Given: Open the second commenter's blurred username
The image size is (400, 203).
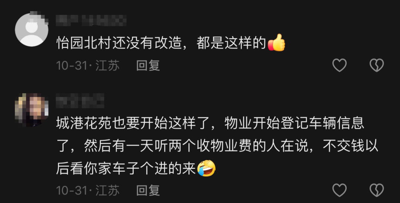Looking at the screenshot, I should coord(80,101).
